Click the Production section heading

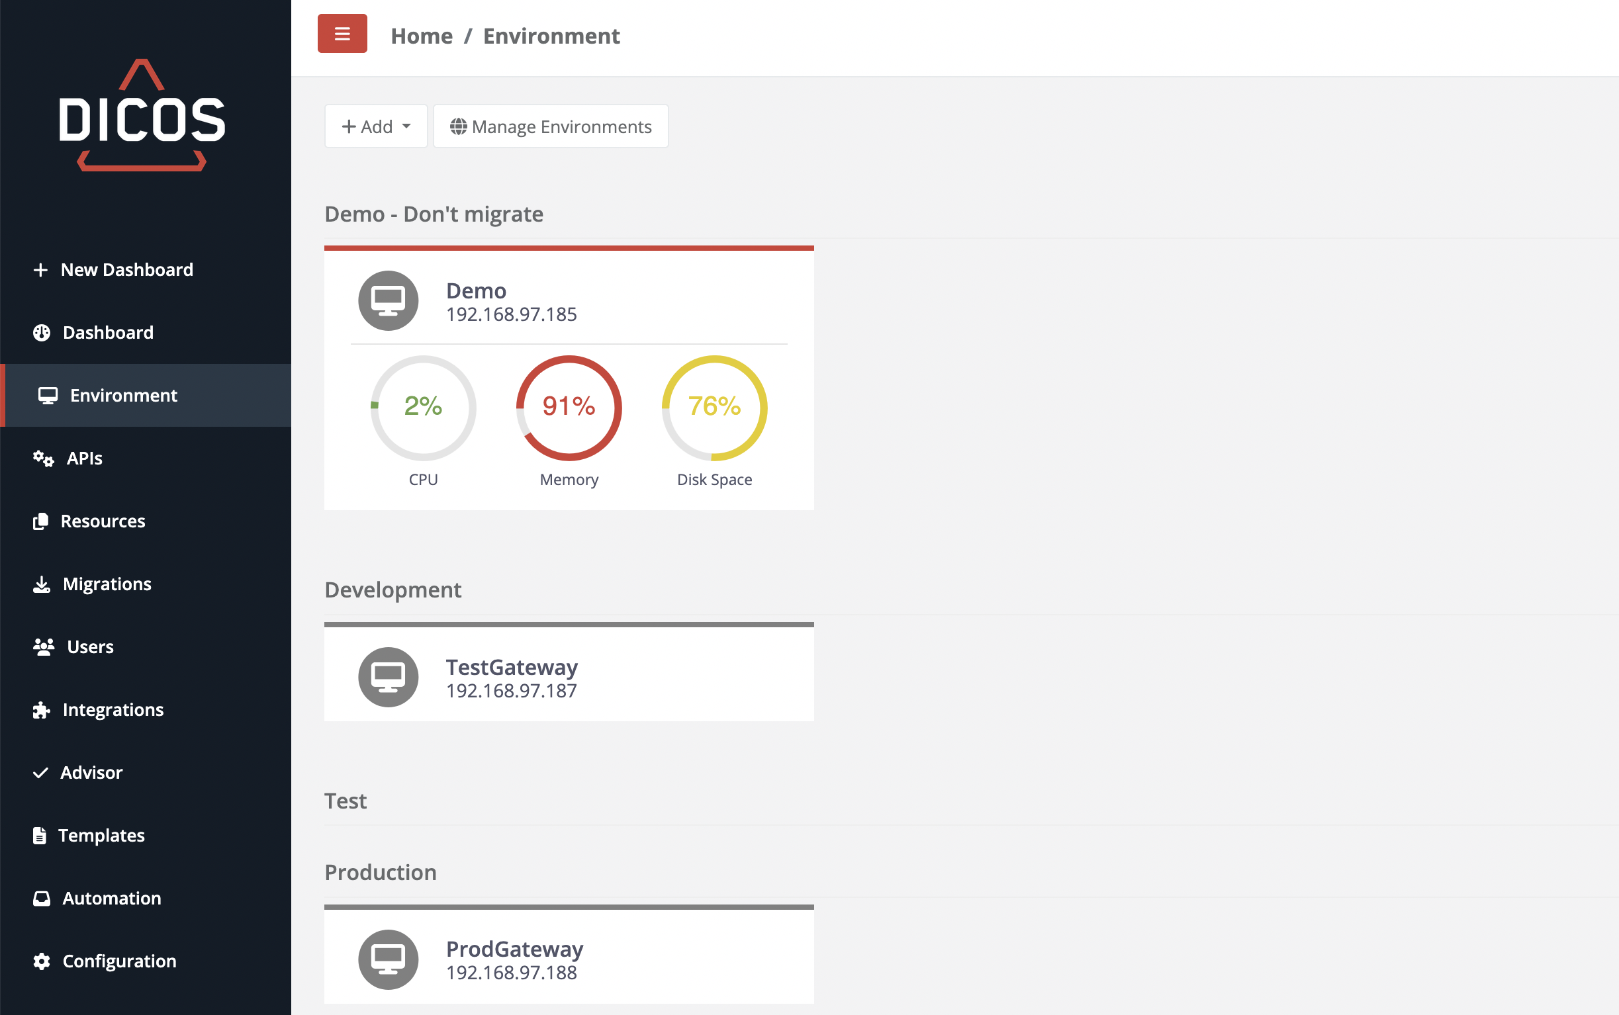(x=380, y=873)
